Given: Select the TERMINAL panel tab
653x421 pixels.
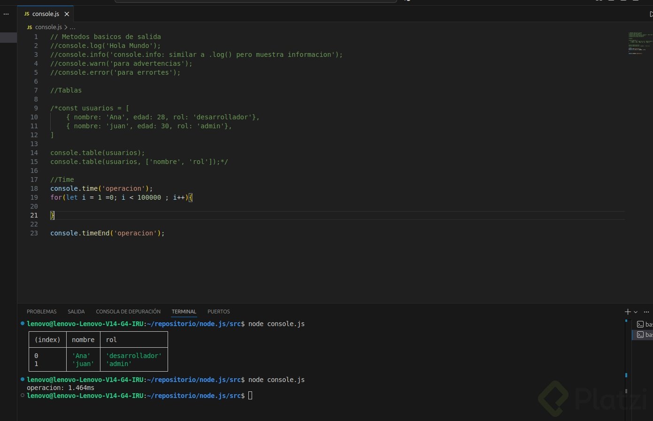Looking at the screenshot, I should 184,312.
